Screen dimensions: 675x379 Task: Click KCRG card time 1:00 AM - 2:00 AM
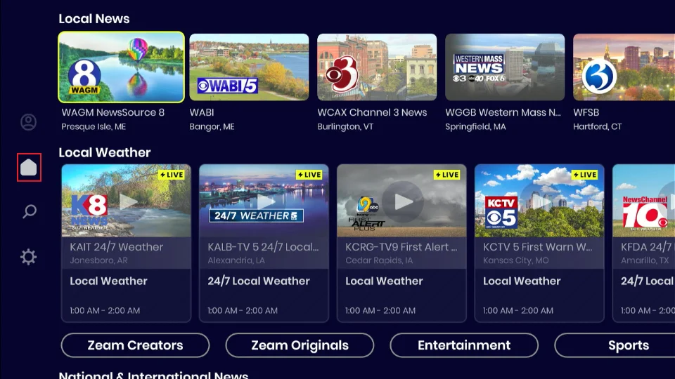pyautogui.click(x=380, y=310)
